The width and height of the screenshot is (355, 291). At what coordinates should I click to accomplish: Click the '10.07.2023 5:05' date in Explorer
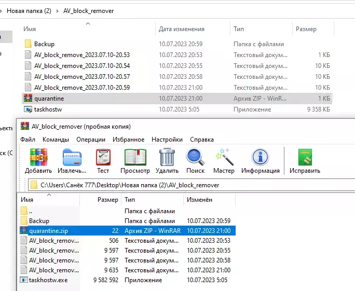coord(179,109)
